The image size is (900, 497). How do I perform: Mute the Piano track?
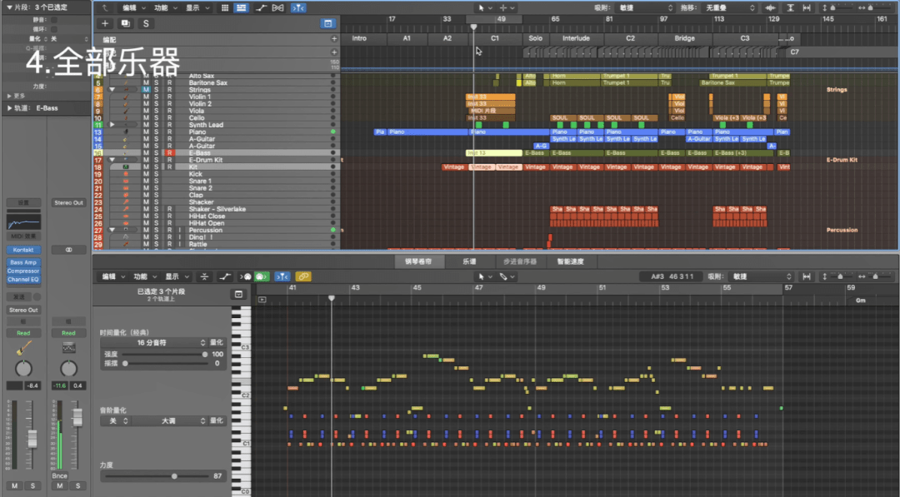[146, 132]
